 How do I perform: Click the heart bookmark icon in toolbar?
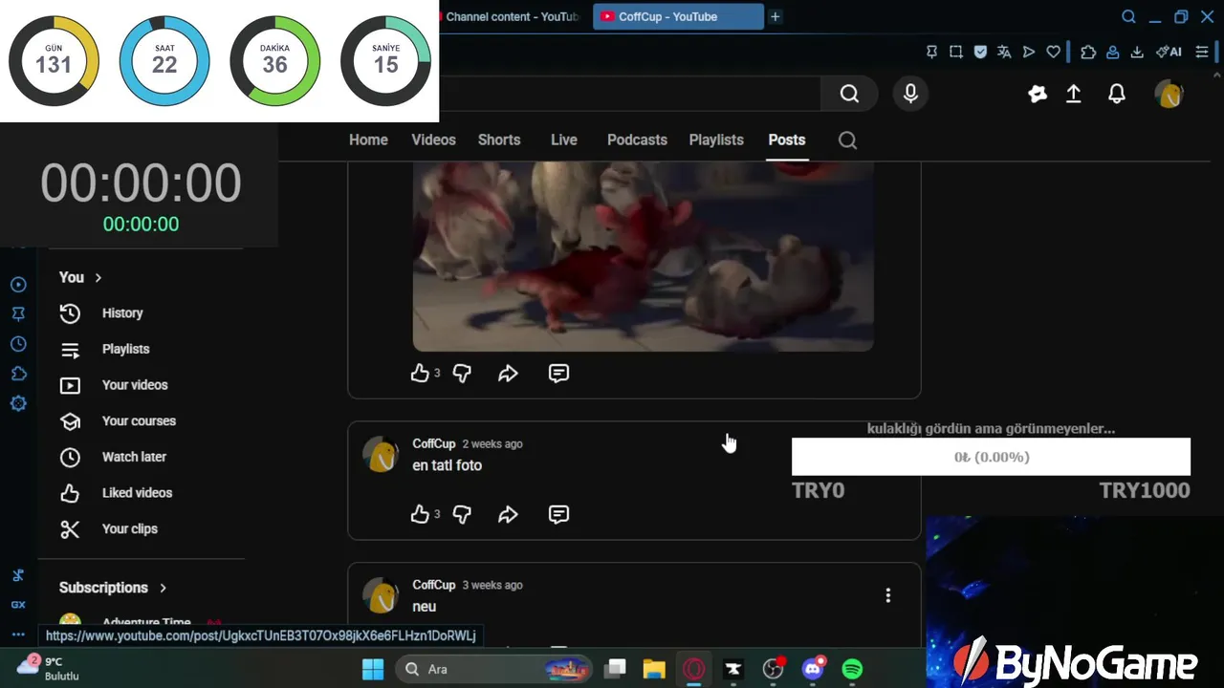tap(1053, 52)
